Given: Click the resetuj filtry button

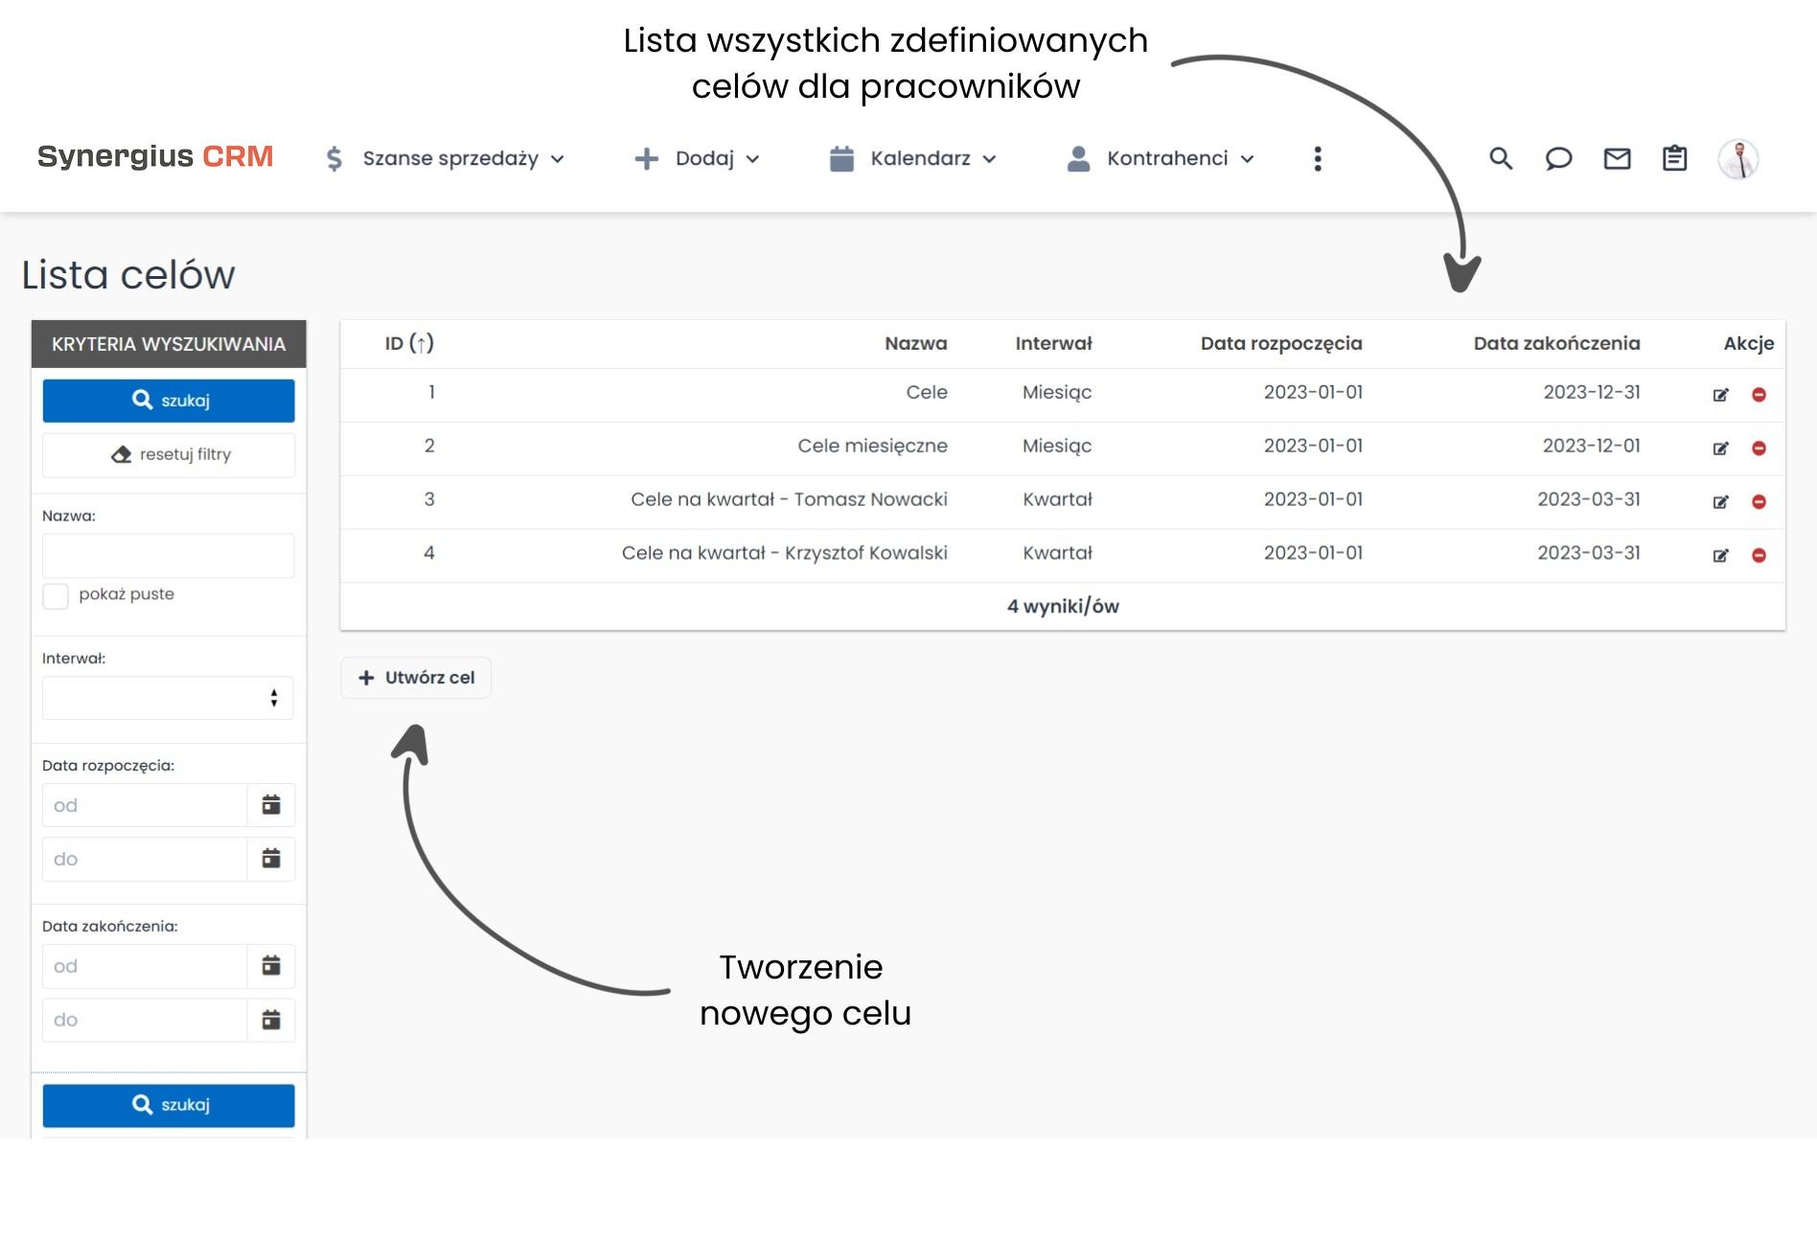Looking at the screenshot, I should click(168, 454).
